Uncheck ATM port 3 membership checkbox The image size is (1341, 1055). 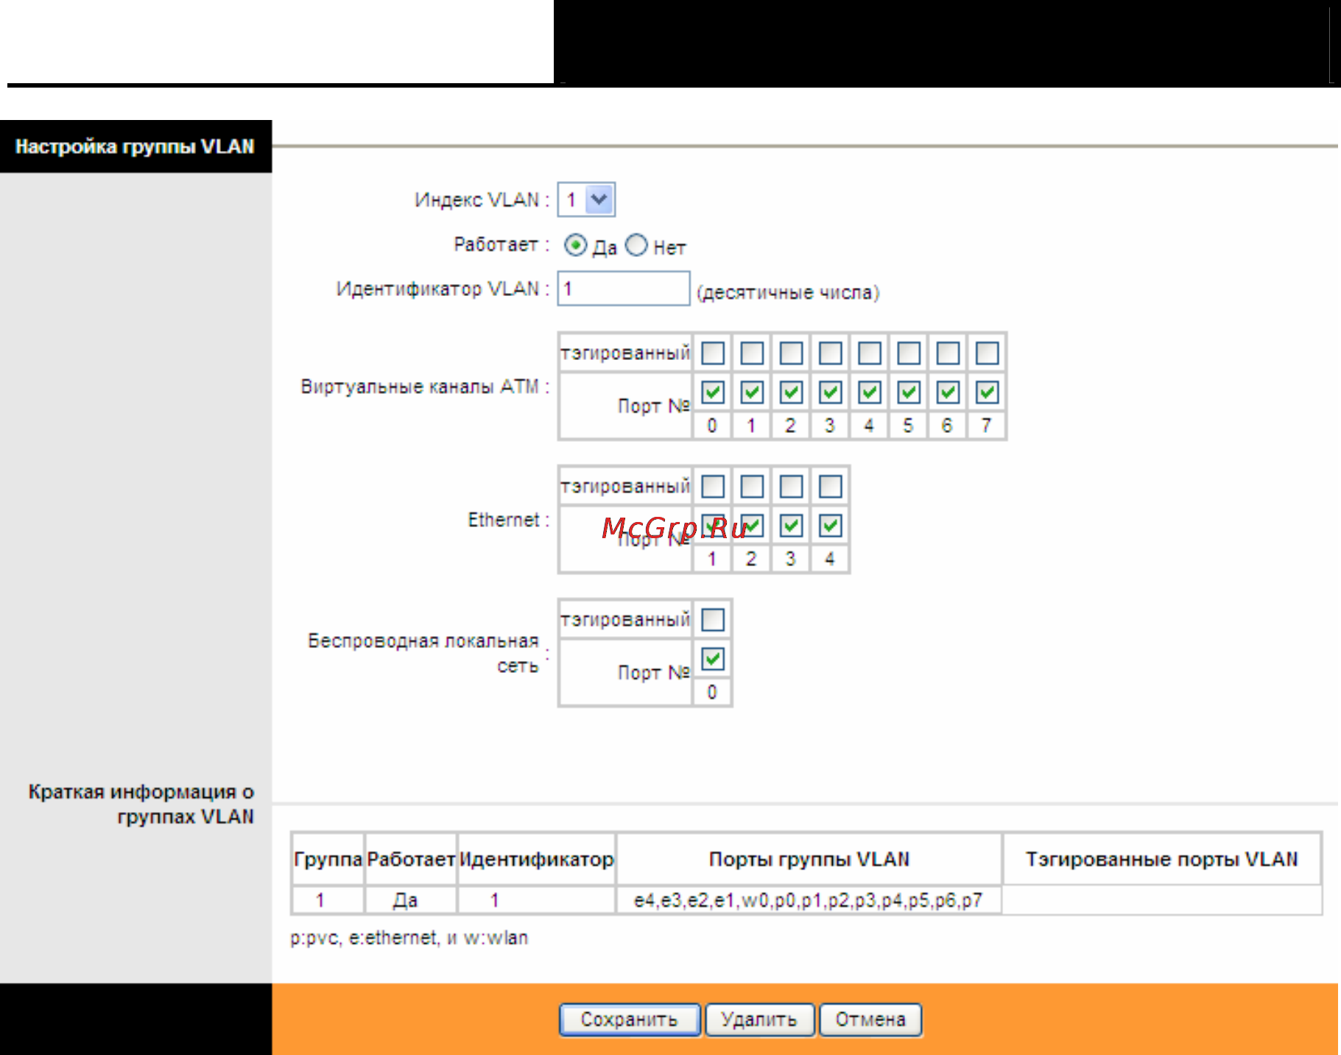tap(830, 392)
